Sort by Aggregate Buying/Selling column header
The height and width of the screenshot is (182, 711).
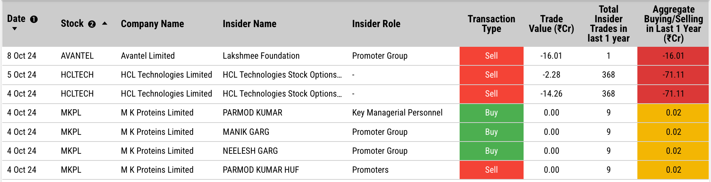coord(673,24)
